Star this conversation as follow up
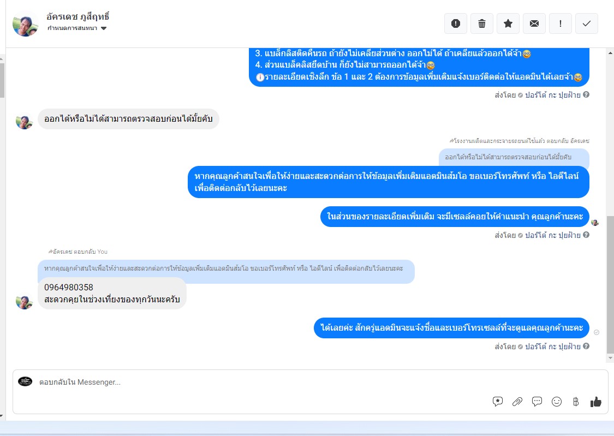 (508, 23)
